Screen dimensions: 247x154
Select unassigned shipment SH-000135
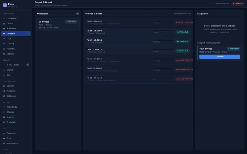click(58, 25)
